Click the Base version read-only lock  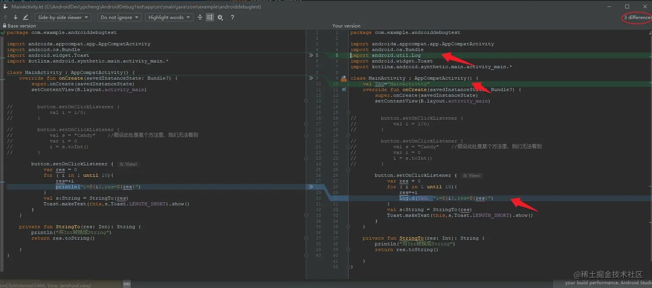tap(4, 26)
